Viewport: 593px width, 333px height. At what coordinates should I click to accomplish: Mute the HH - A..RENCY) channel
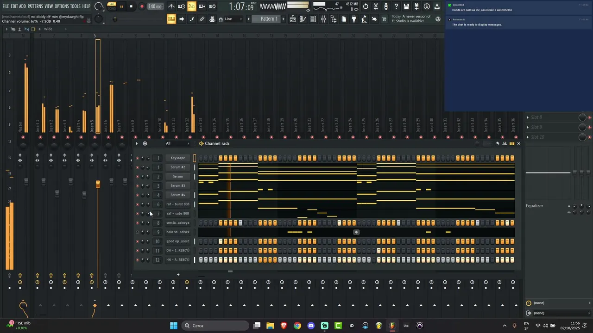click(137, 260)
